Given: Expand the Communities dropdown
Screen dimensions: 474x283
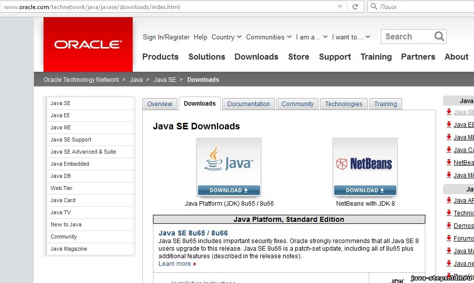Looking at the screenshot, I should 269,37.
